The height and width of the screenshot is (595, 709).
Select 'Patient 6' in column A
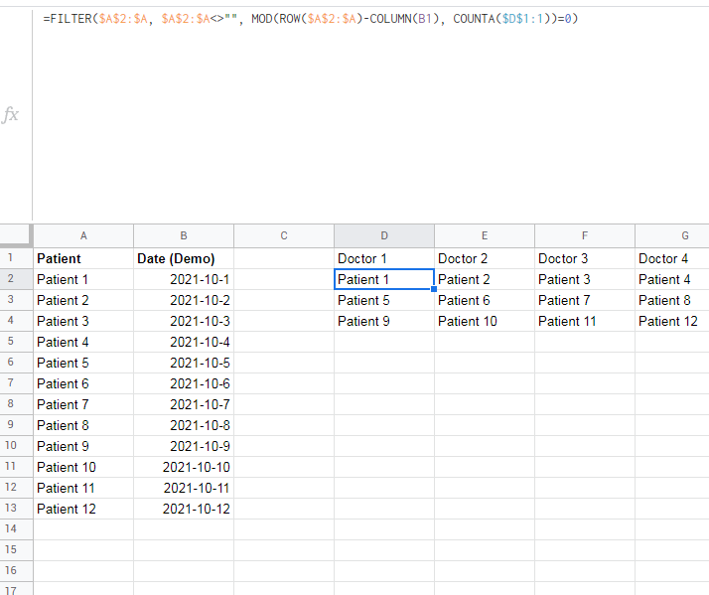pos(83,383)
